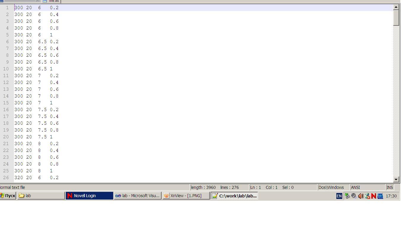Toggle INS insert mode in status bar
403x227 pixels.
pyautogui.click(x=389, y=187)
